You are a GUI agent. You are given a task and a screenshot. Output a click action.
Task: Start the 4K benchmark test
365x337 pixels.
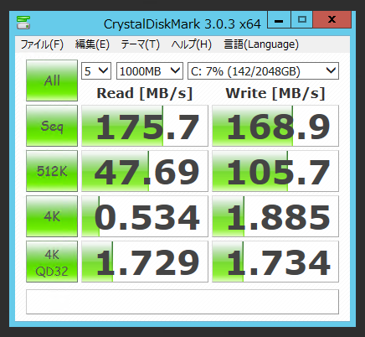52,216
